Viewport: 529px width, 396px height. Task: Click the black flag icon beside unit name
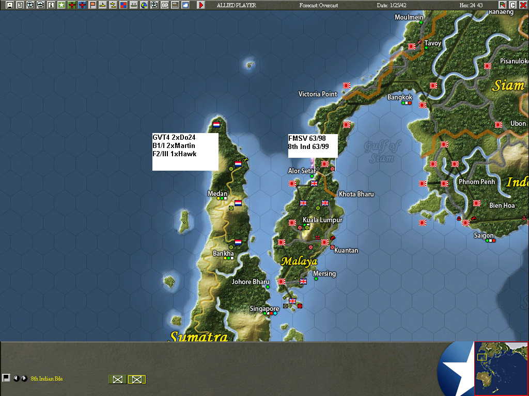coord(6,378)
